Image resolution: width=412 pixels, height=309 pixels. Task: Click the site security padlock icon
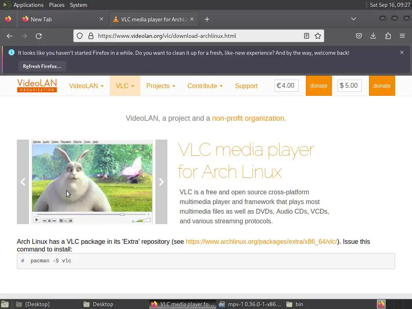91,36
